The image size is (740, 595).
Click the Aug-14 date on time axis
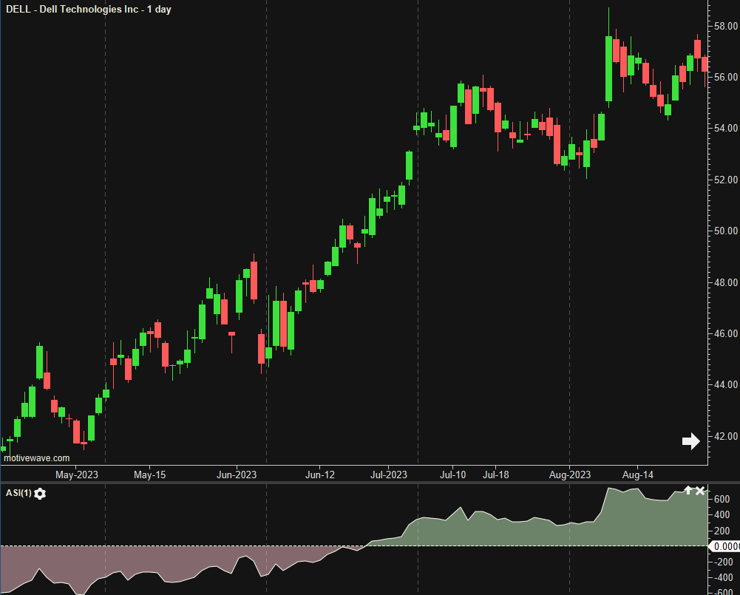click(x=637, y=475)
